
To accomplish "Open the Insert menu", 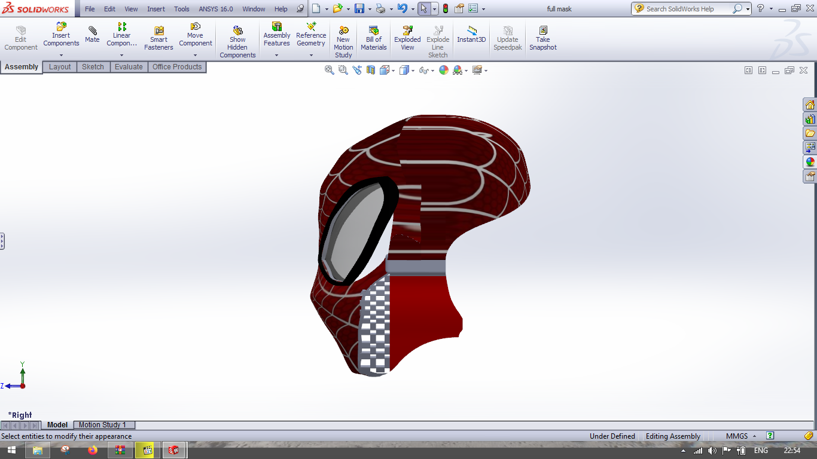I will click(156, 9).
